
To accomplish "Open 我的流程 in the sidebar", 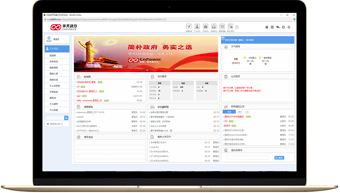I will point(57,68).
